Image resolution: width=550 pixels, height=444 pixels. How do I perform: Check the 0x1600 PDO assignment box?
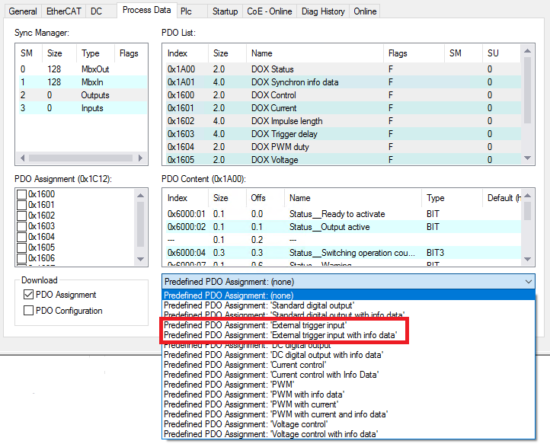[x=22, y=194]
